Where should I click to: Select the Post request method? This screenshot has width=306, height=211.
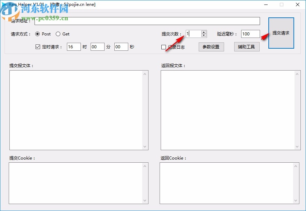[38, 34]
